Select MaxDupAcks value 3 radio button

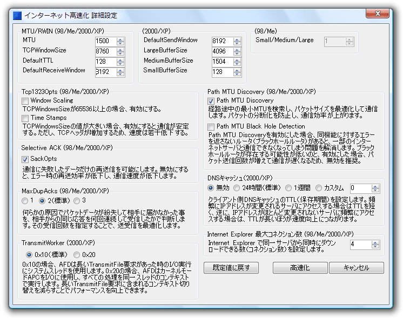77,201
